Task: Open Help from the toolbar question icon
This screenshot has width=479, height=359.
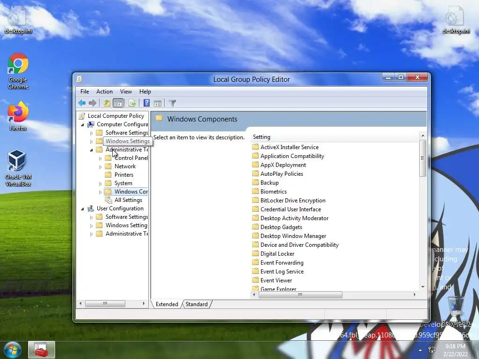Action: [146, 103]
